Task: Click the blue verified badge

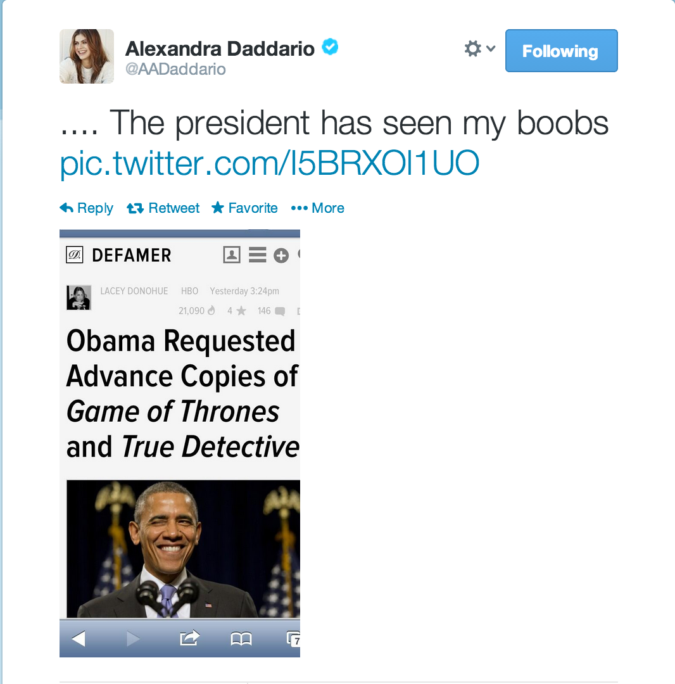Action: click(330, 47)
